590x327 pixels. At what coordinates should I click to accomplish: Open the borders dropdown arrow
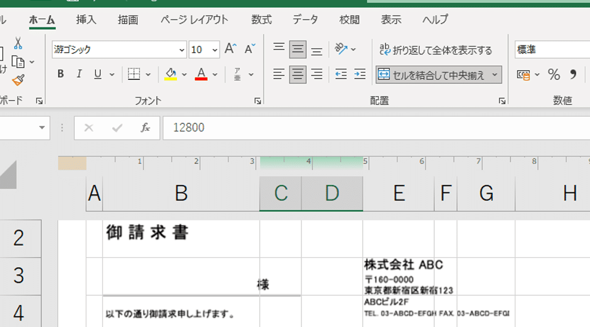click(147, 74)
